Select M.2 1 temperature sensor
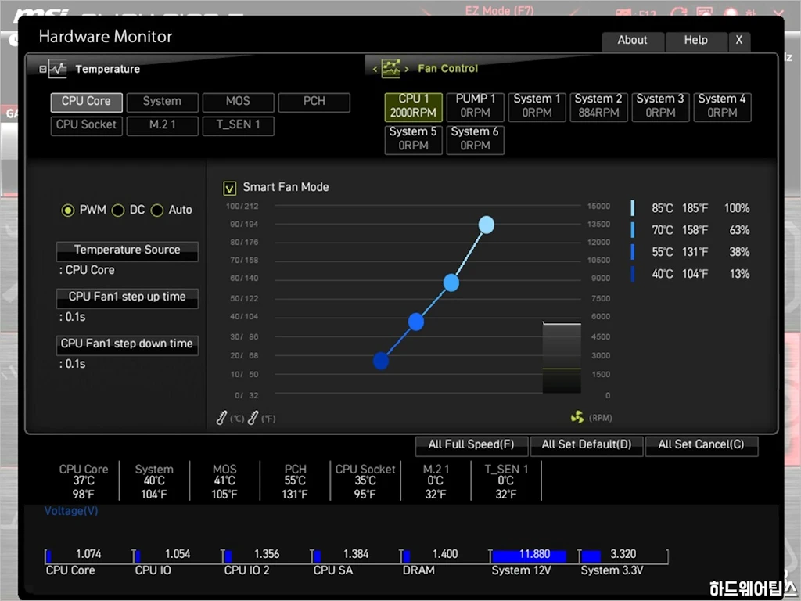 pos(163,125)
